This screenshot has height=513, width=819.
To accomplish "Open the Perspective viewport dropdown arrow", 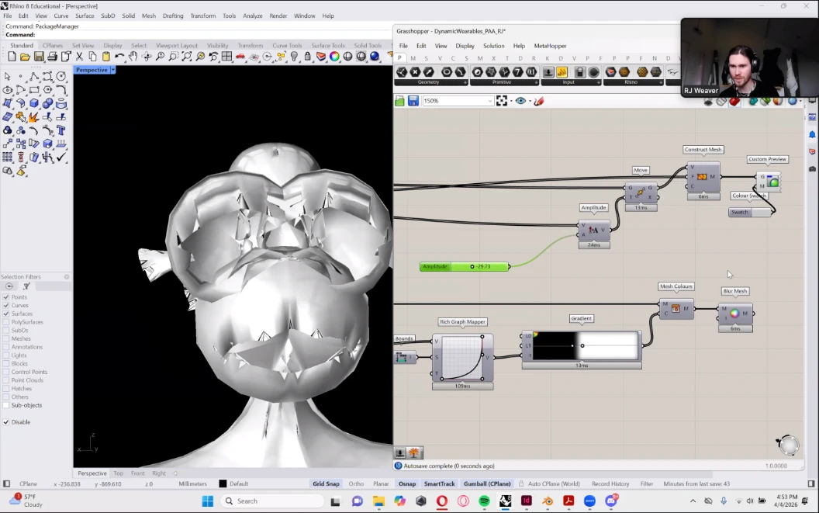I will pyautogui.click(x=113, y=70).
